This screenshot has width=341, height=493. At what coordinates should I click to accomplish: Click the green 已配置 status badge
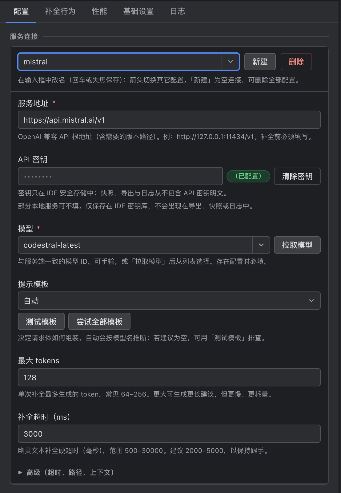point(248,176)
